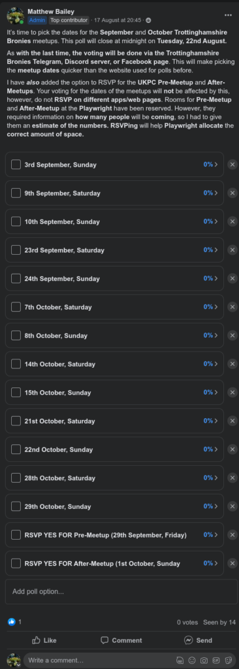Click the blue like reaction icon
The image size is (239, 669).
click(x=11, y=622)
